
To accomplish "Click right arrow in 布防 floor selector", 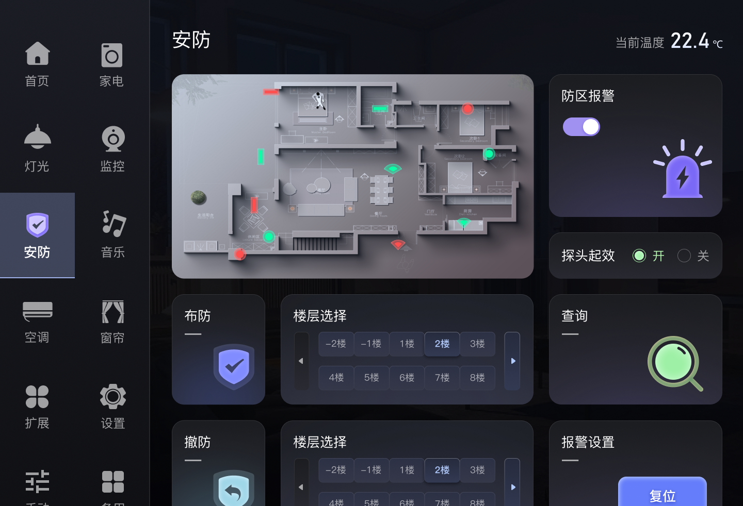I will coord(512,361).
